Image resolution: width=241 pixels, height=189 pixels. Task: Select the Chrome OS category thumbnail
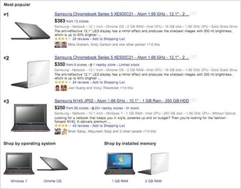(x=53, y=164)
